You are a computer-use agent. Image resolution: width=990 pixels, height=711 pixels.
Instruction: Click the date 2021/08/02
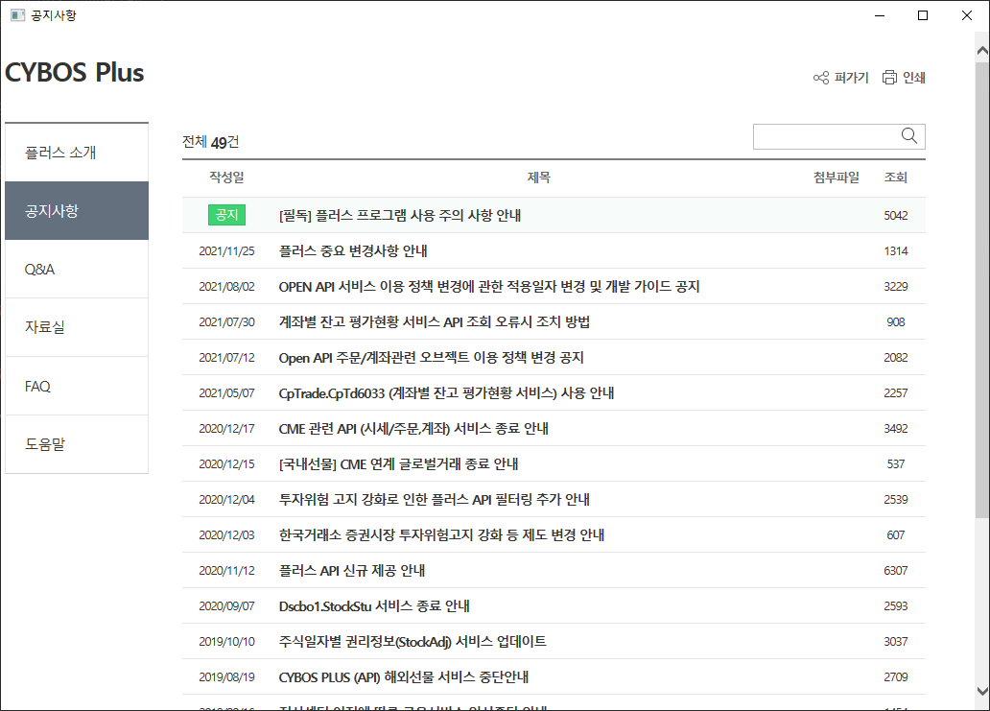[226, 287]
